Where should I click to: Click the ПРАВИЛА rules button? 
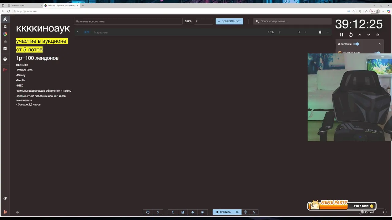tap(223, 212)
